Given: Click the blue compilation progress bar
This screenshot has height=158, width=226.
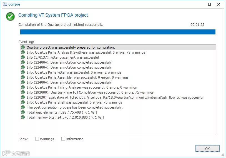Looking at the screenshot, I should coord(118,32).
